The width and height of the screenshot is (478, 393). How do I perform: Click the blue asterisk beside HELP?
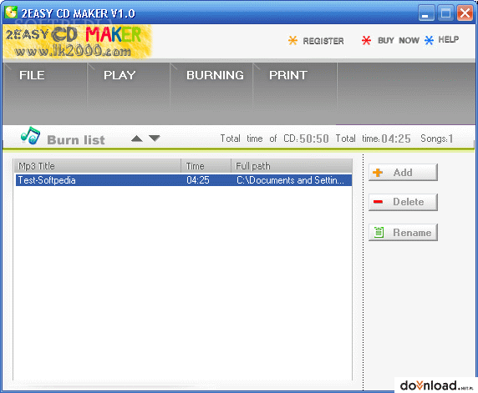click(429, 40)
